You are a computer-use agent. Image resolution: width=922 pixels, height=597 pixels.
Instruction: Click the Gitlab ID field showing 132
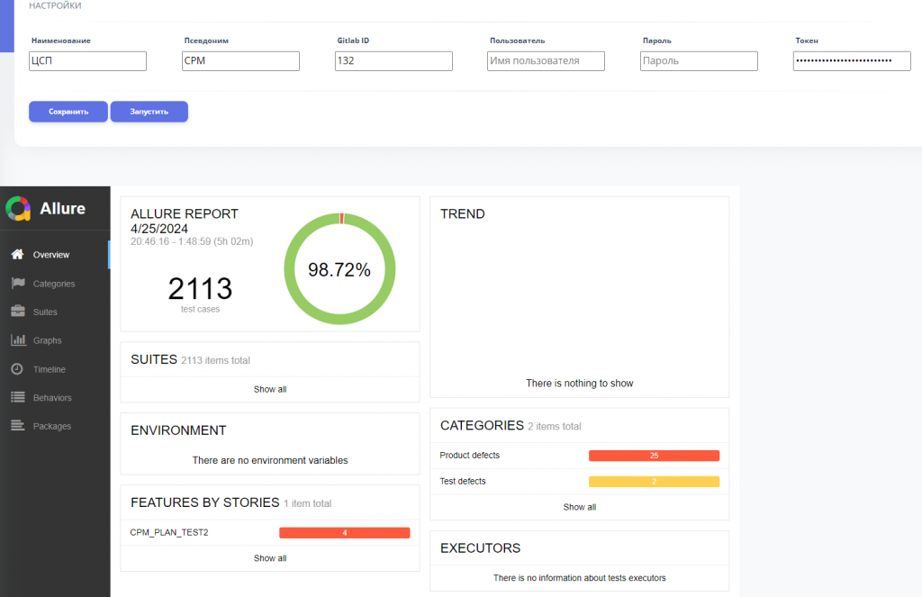[393, 61]
